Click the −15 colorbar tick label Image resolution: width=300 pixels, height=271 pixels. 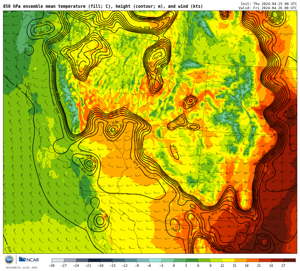(x=112, y=266)
